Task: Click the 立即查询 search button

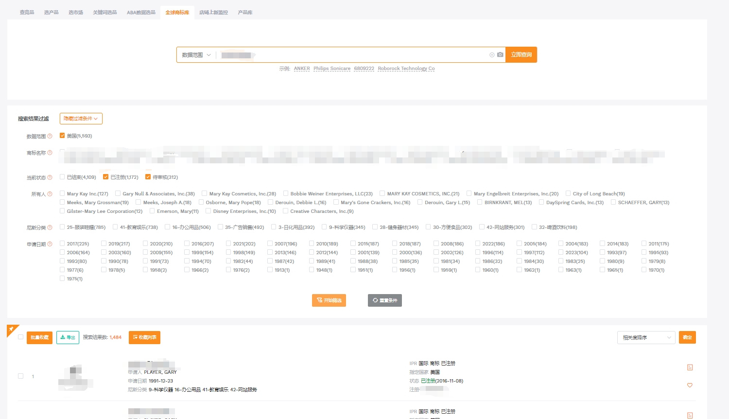Action: (x=521, y=55)
